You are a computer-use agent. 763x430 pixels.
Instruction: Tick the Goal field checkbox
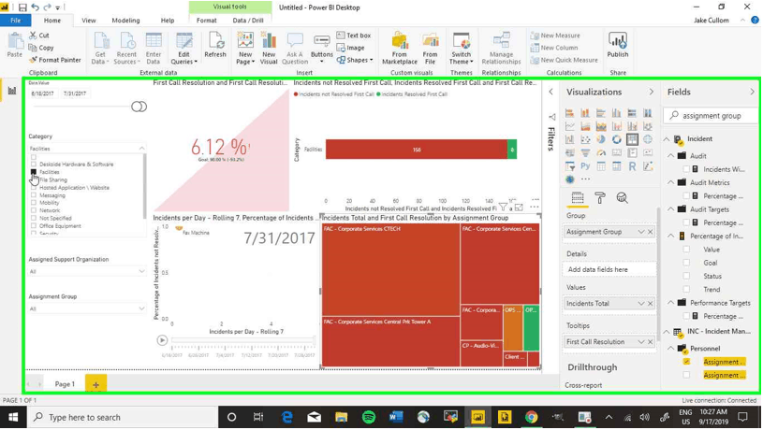[x=686, y=263]
